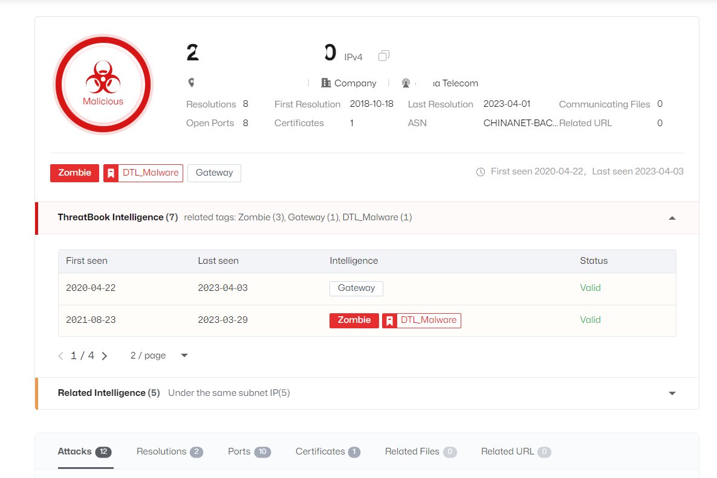This screenshot has width=717, height=478.
Task: Click the 'Under the same subnet IP(5)' text
Action: 229,393
